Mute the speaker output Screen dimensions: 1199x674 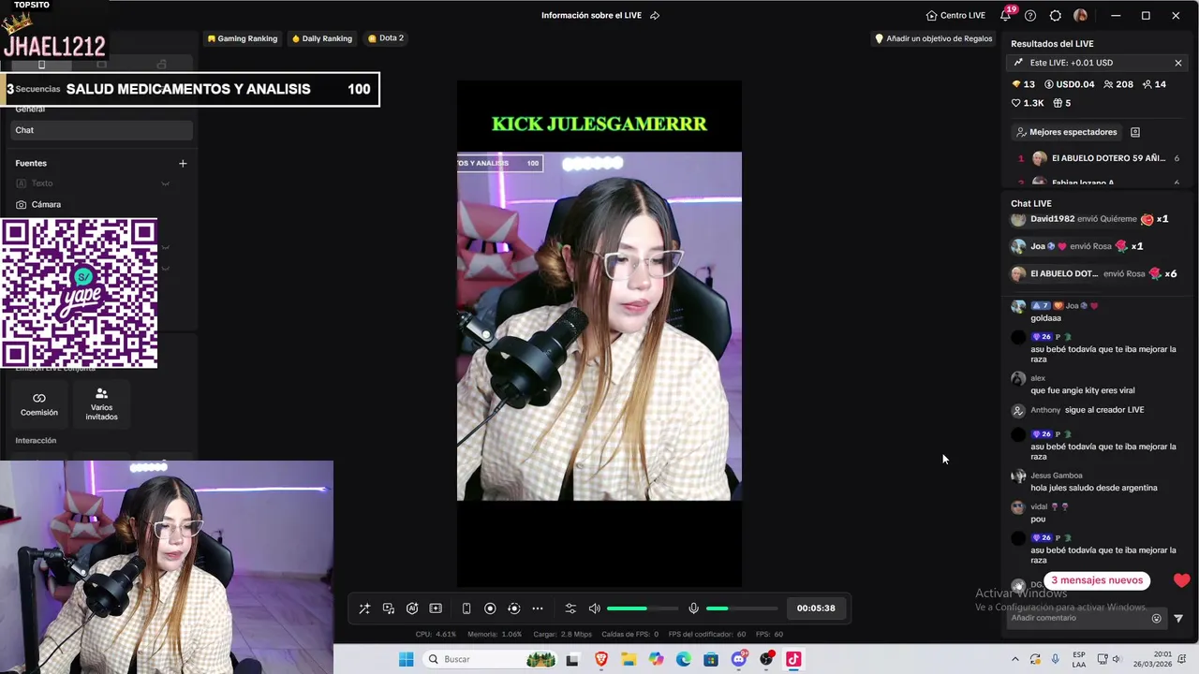click(x=594, y=608)
